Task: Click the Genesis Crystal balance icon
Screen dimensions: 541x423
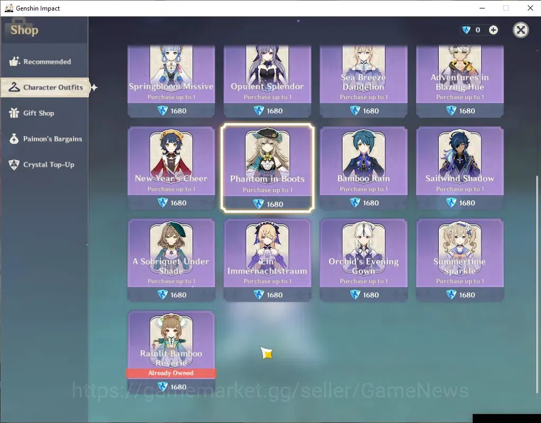Action: (466, 30)
